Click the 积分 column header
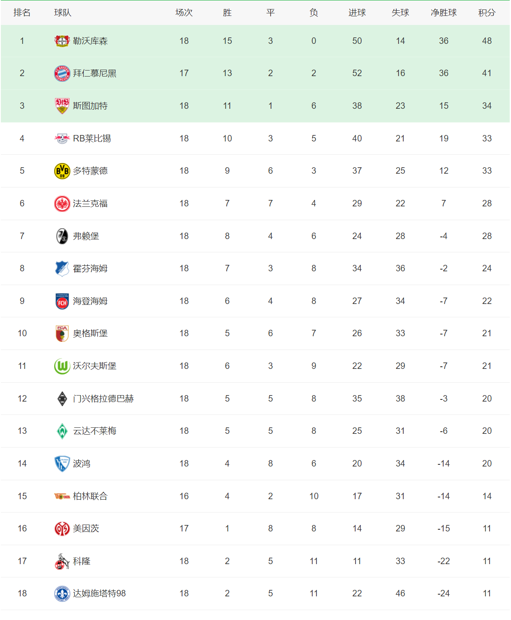This screenshot has height=620, width=511. click(x=487, y=13)
